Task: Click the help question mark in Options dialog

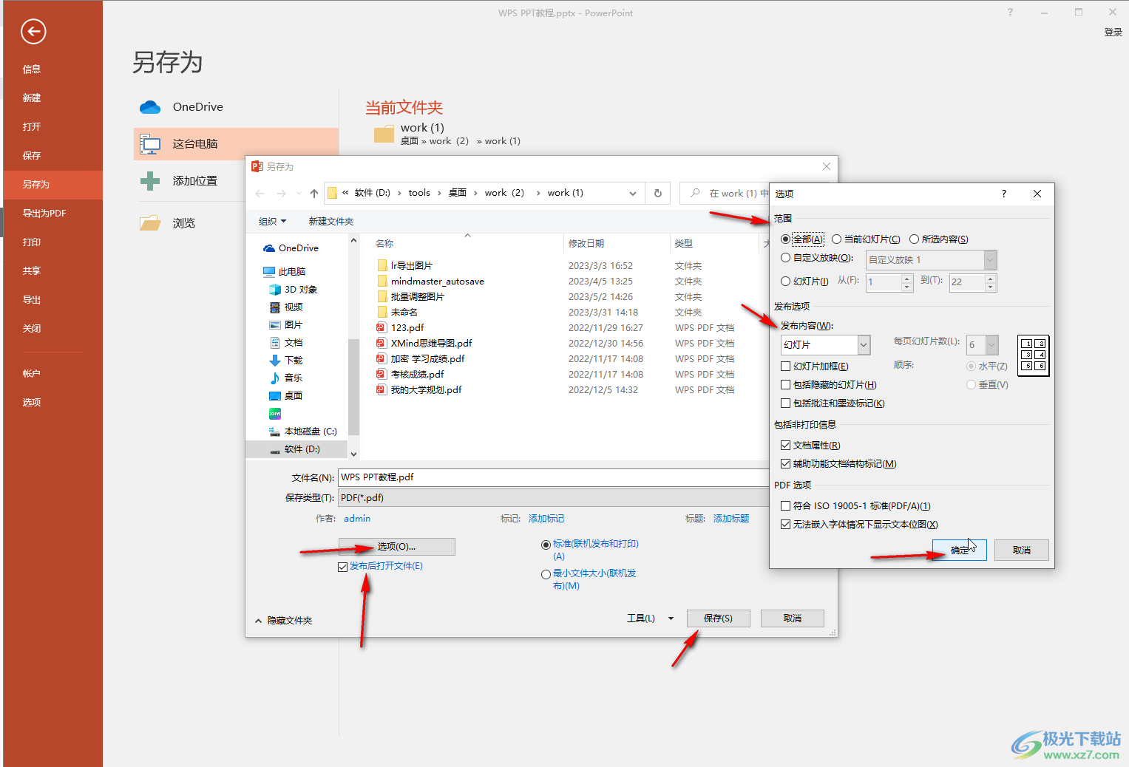Action: 1003,194
